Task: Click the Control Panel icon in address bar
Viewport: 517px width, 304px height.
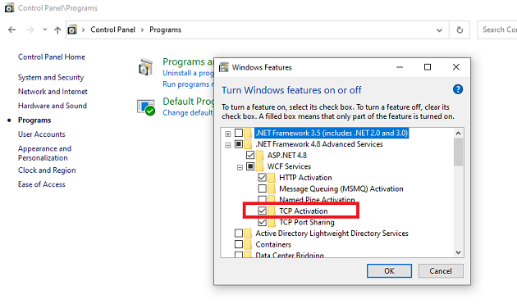Action: 72,30
